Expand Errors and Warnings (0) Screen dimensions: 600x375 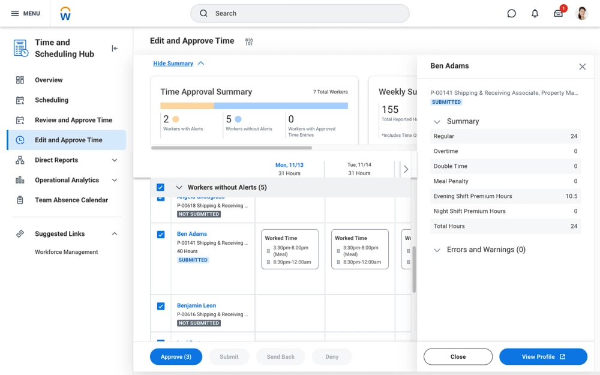click(437, 250)
